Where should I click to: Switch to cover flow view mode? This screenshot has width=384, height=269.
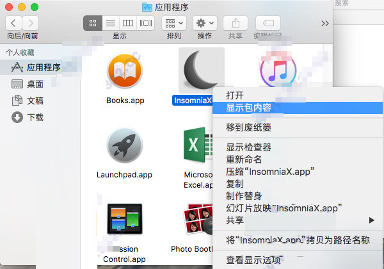click(x=146, y=23)
